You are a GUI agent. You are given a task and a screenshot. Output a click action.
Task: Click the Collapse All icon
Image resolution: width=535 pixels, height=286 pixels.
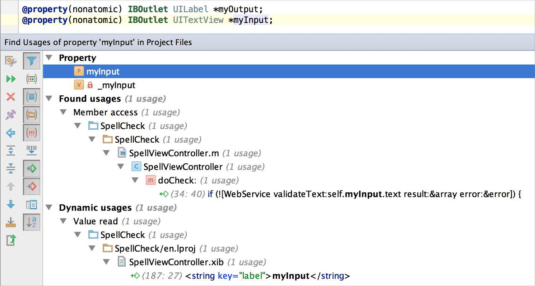pyautogui.click(x=11, y=168)
